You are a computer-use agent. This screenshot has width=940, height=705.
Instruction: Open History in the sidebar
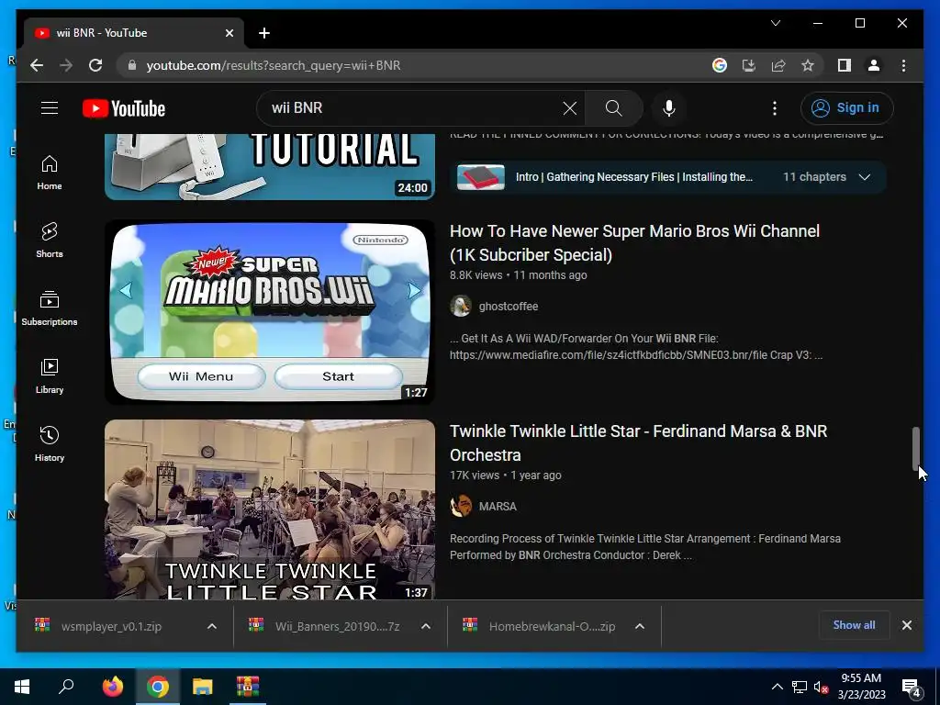[50, 443]
